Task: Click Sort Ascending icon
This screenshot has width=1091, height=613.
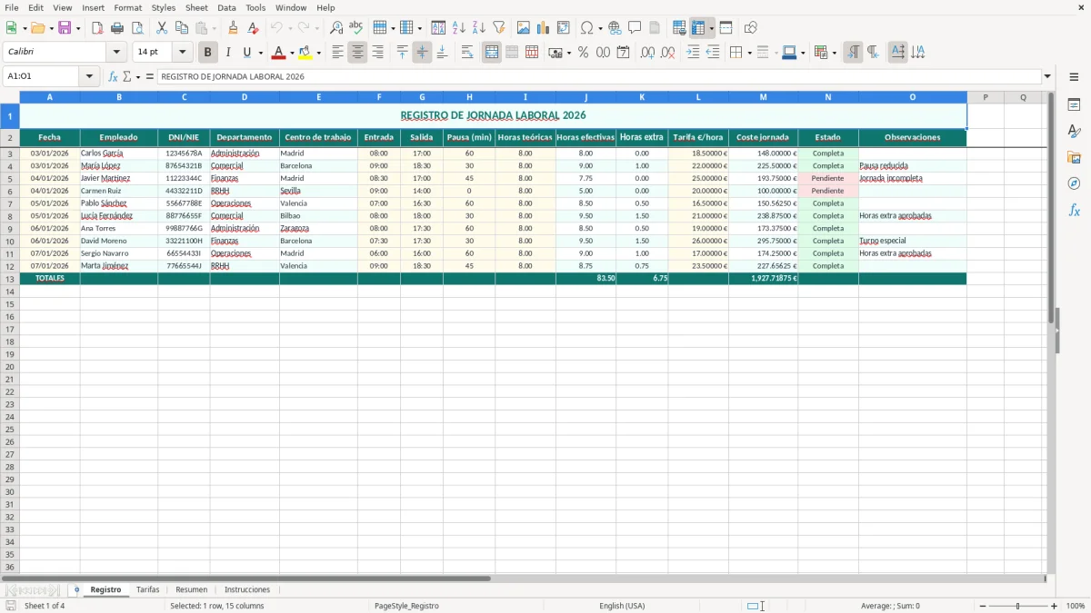Action: click(x=459, y=28)
